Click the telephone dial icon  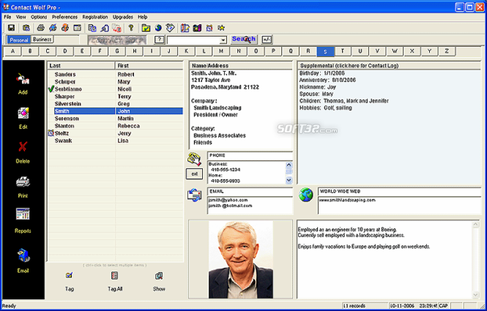pyautogui.click(x=194, y=159)
